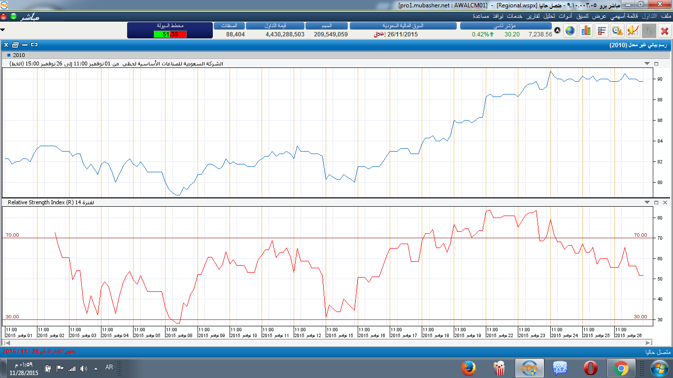
Task: Click the market date 26/11/2015
Action: tap(403, 34)
